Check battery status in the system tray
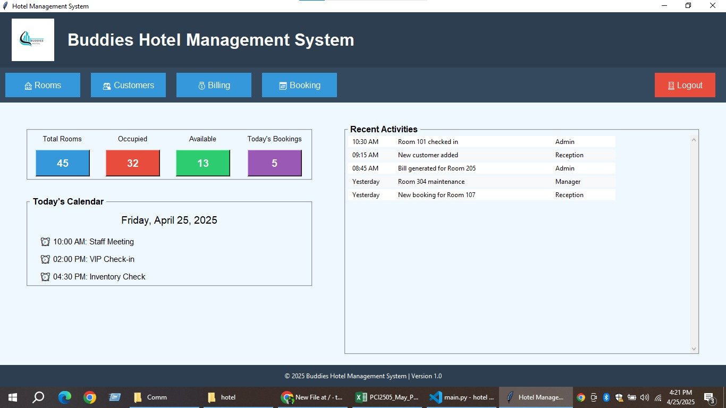 632,397
